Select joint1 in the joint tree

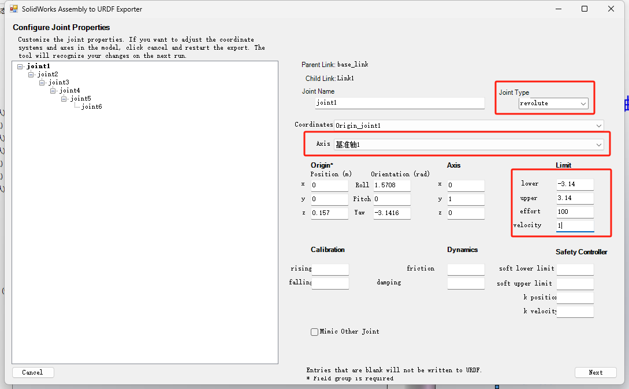(39, 66)
